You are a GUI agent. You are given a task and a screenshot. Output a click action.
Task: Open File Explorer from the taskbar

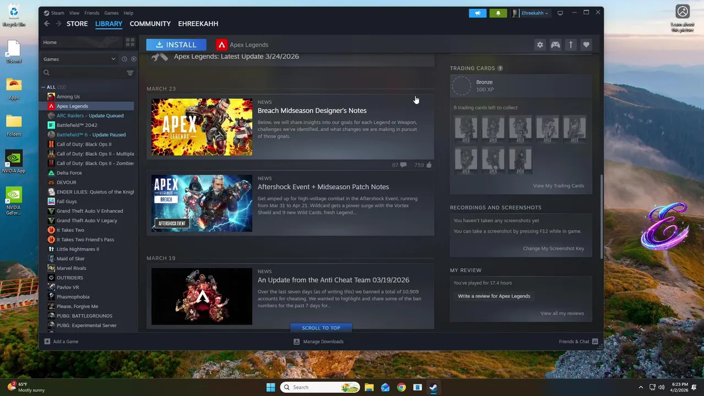point(369,387)
